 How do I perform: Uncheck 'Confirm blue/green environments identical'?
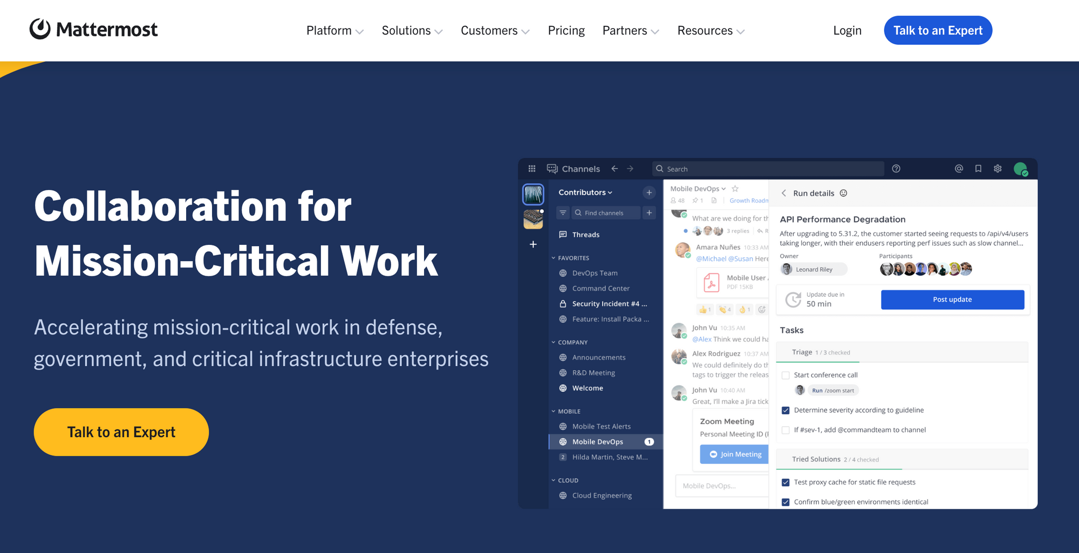point(786,502)
